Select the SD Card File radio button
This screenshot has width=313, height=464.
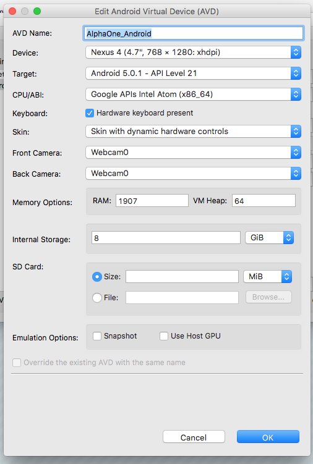tap(97, 297)
